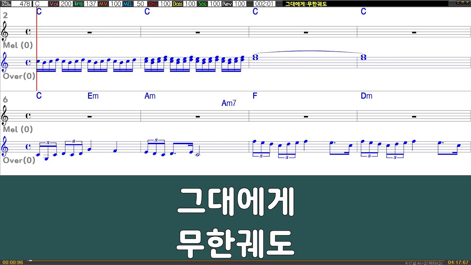Click the Dm chord symbol
471x265 pixels.
366,96
